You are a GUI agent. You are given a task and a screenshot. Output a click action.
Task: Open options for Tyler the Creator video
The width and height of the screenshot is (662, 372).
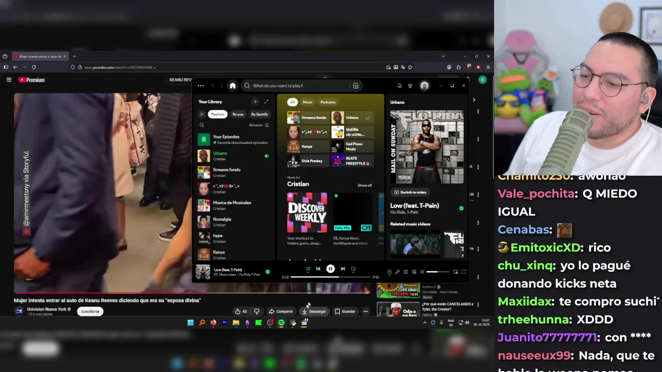(478, 305)
